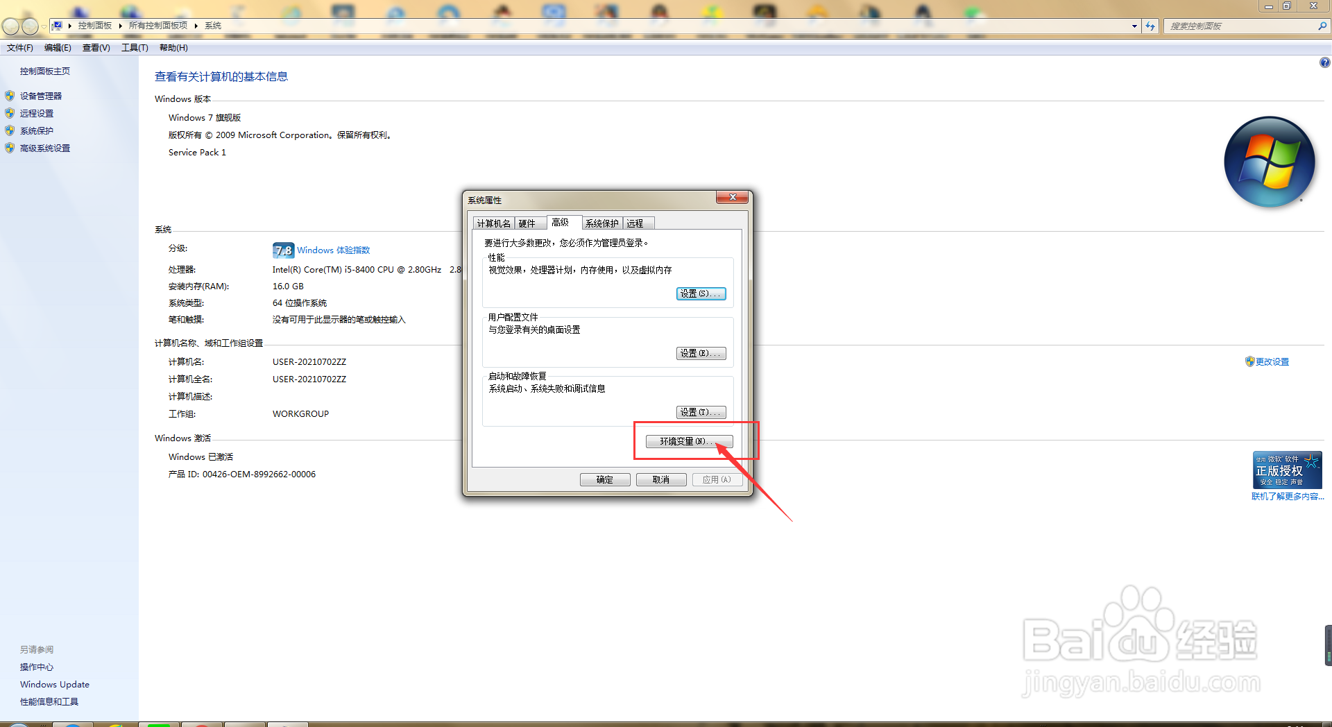This screenshot has width=1332, height=727.
Task: Click the Back navigation arrow
Action: coord(10,26)
